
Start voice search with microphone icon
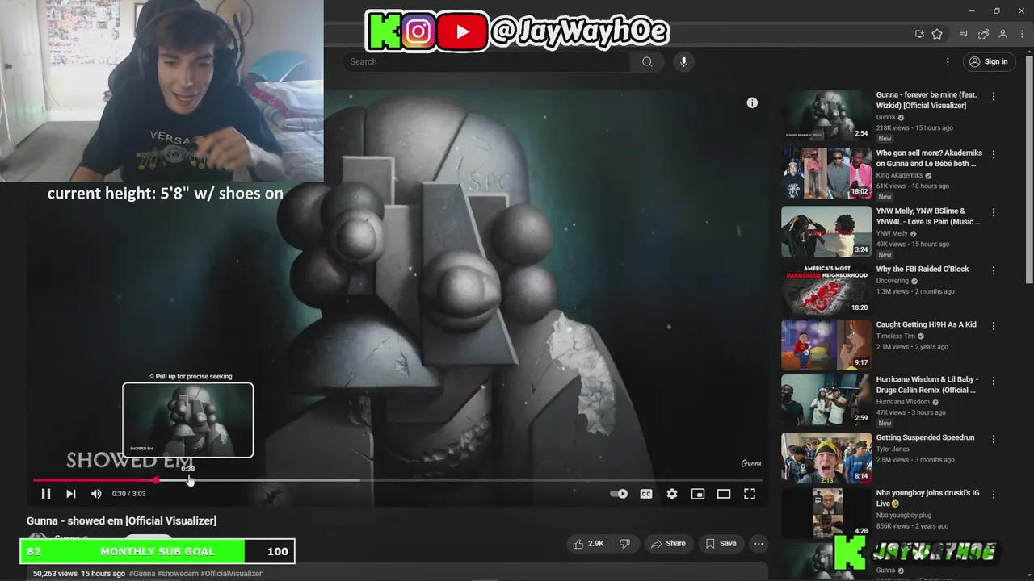[x=683, y=61]
